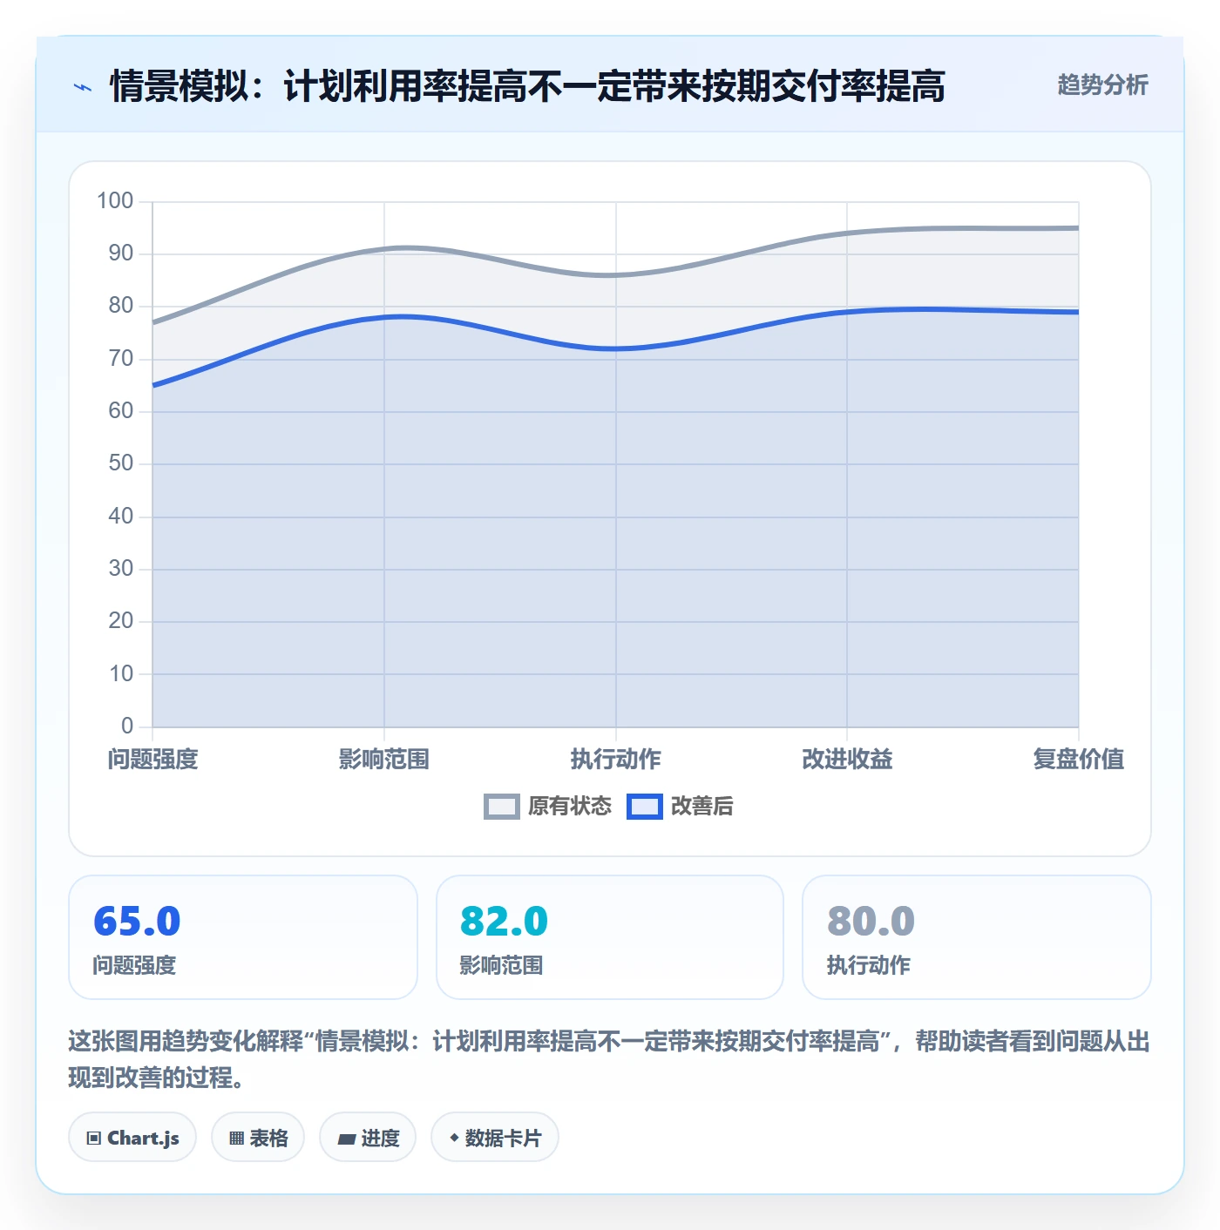Click the 问题强度 x-axis label

(153, 759)
